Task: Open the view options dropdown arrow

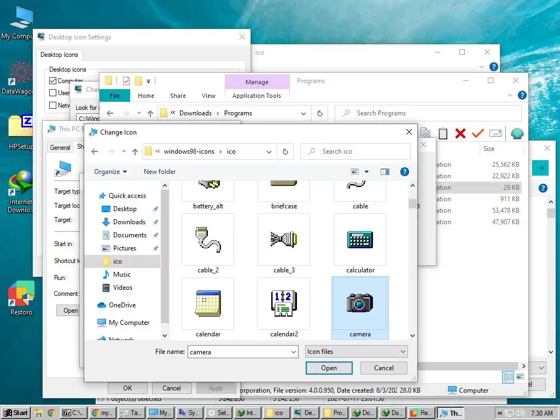Action: pyautogui.click(x=366, y=172)
